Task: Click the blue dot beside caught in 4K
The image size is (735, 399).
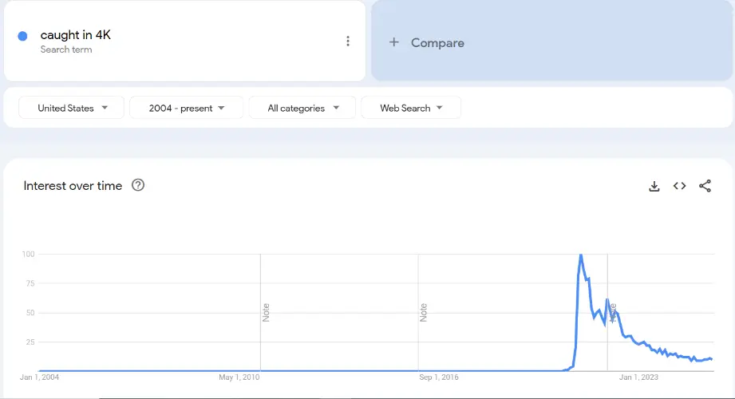Action: tap(22, 36)
